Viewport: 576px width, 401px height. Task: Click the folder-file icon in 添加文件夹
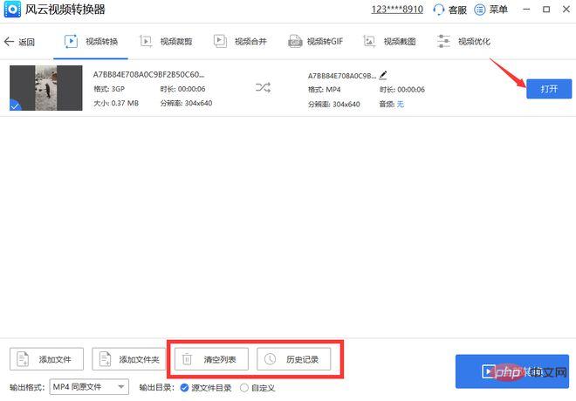tap(105, 359)
